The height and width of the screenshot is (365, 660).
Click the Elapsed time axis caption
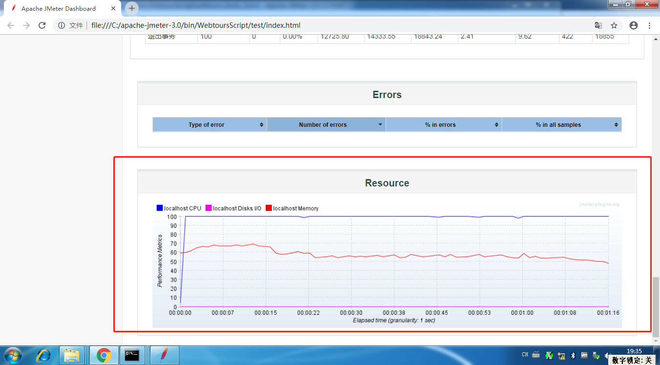click(x=394, y=320)
